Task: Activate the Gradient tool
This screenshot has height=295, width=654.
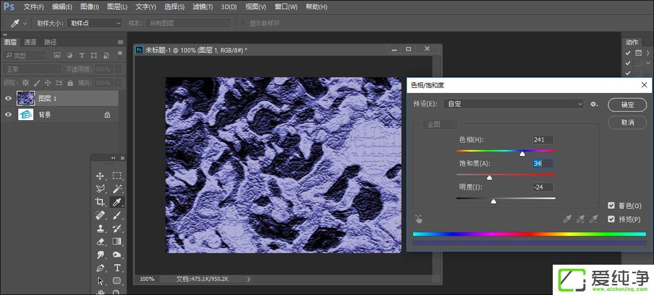Action: click(x=117, y=241)
